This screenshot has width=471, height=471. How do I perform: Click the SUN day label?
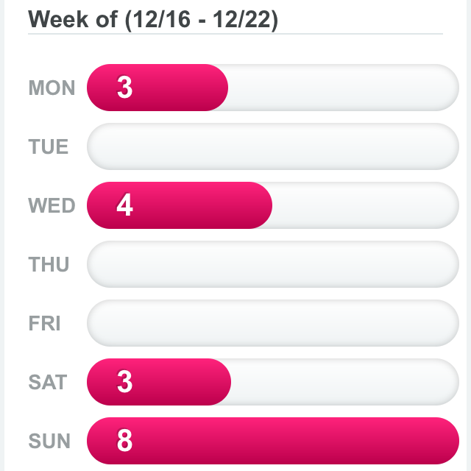(49, 441)
